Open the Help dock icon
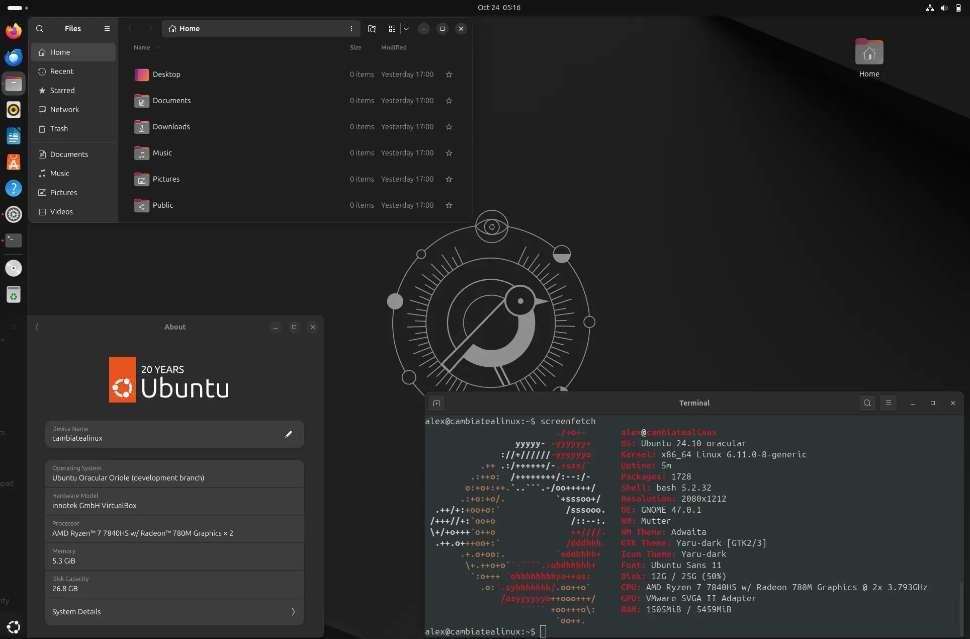 click(14, 188)
